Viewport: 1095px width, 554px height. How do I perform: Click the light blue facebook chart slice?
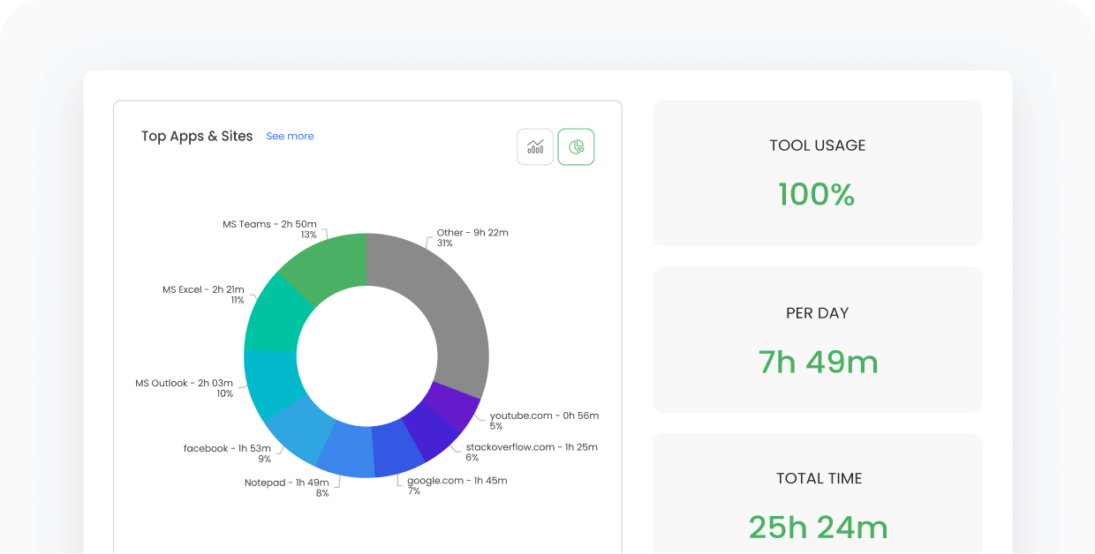click(x=298, y=429)
